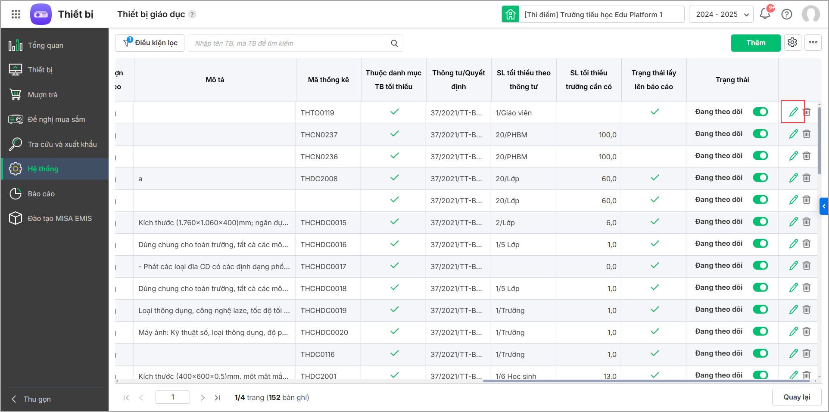Go to Báo cáo in the sidebar
Viewport: 829px width, 412px height.
[41, 194]
